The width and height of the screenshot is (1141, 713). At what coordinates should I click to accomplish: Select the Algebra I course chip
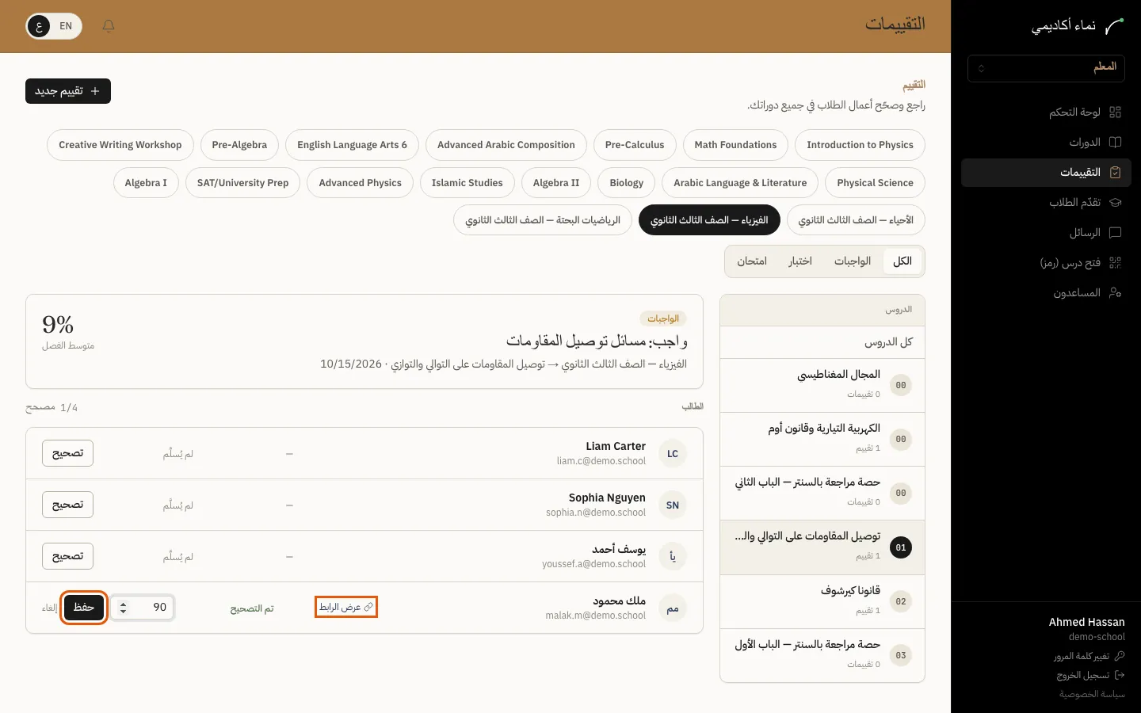(146, 183)
